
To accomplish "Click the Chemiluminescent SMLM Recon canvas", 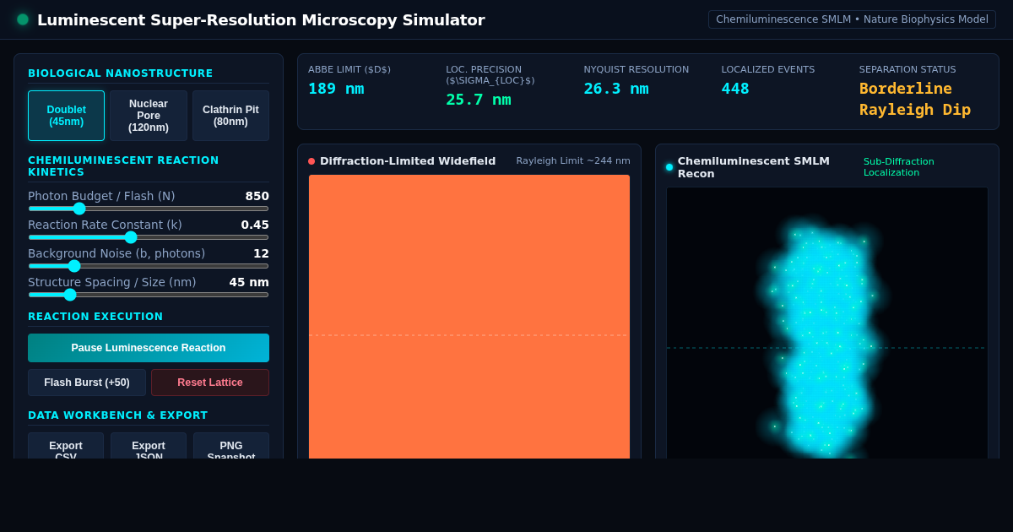I will [x=827, y=323].
